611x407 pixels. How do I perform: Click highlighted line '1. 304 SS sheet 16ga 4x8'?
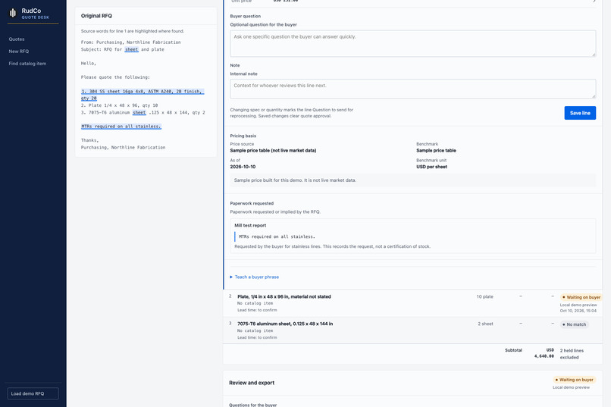click(x=143, y=95)
